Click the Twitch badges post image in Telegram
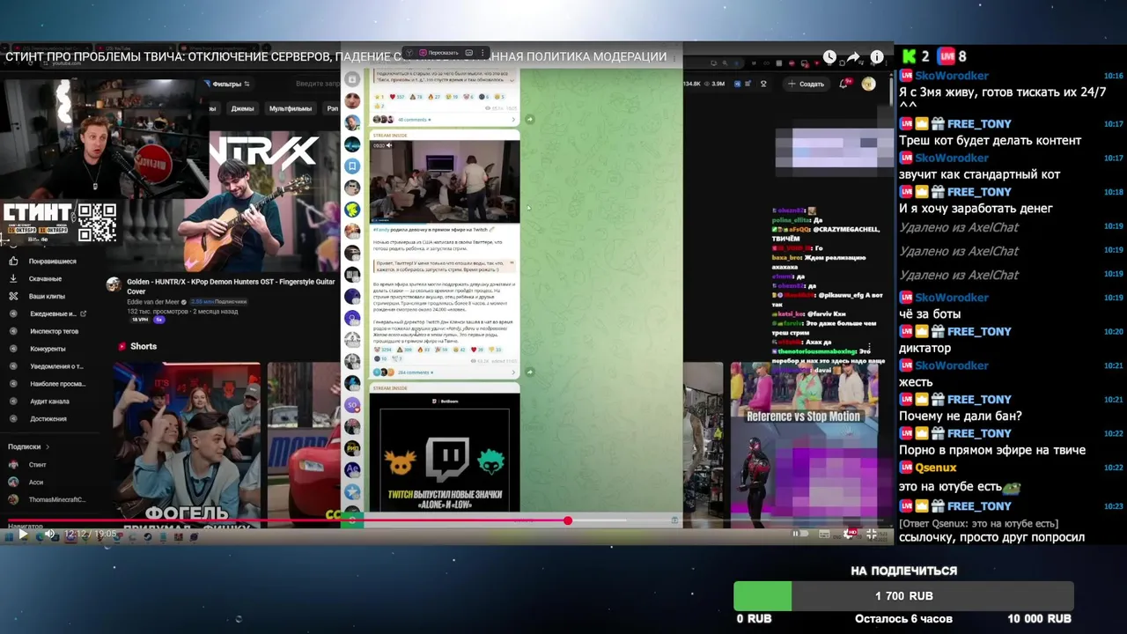The image size is (1127, 634). pos(445,453)
